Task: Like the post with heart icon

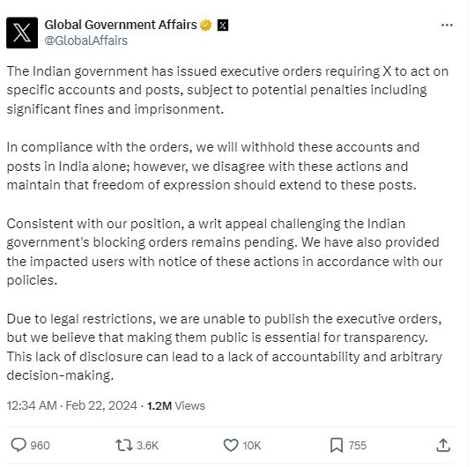Action: [231, 445]
